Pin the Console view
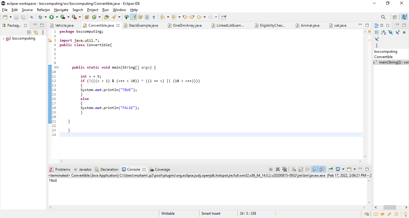The image size is (409, 218). pos(330,169)
